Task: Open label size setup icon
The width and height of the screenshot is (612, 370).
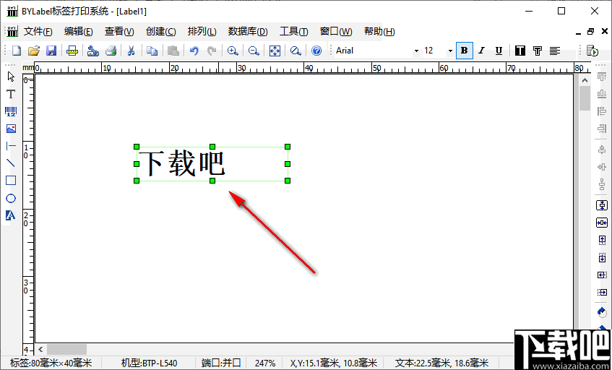Action: [72, 51]
